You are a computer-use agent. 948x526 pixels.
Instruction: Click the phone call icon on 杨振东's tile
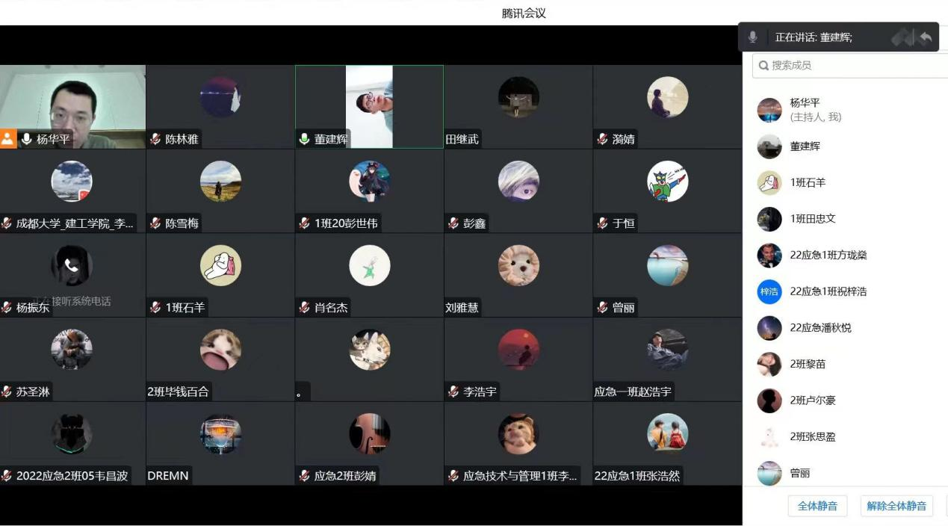point(72,265)
